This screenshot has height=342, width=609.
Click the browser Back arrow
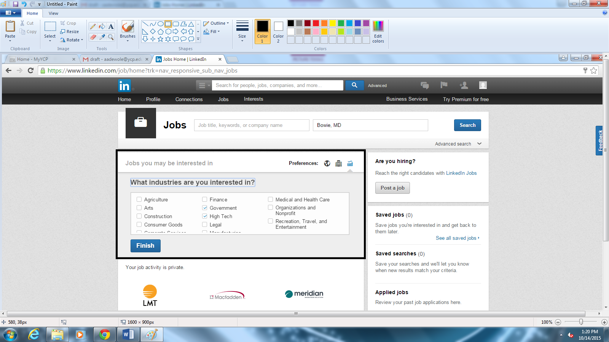[x=8, y=70]
